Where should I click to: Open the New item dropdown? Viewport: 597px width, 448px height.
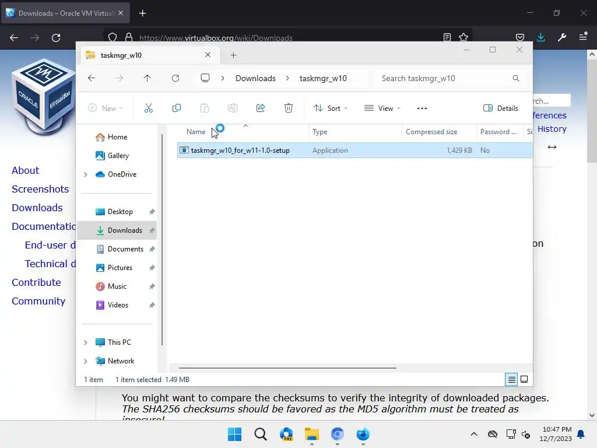tap(106, 108)
